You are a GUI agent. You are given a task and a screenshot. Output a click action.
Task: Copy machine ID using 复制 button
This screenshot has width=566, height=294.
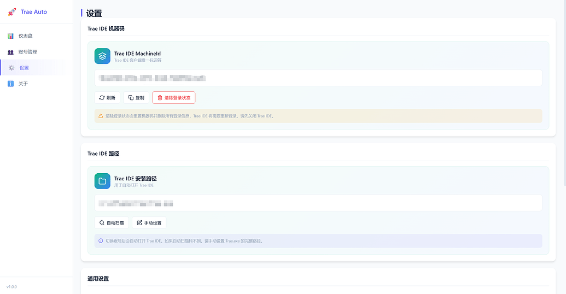tap(136, 98)
